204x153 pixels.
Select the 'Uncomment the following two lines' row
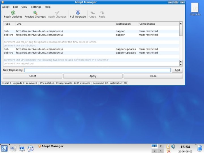click(x=91, y=60)
